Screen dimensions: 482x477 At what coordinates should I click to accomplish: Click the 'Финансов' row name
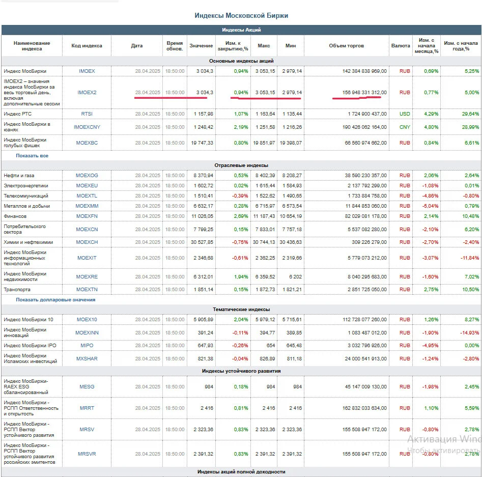click(x=15, y=216)
